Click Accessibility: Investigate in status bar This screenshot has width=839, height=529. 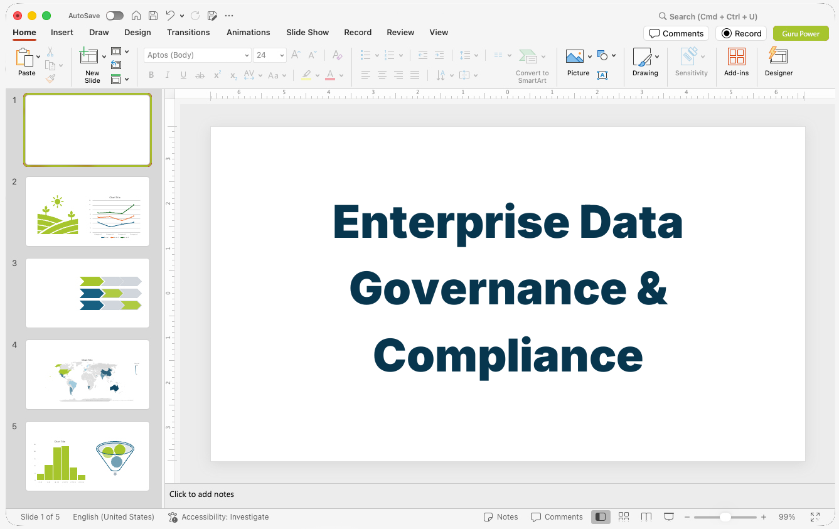(218, 517)
